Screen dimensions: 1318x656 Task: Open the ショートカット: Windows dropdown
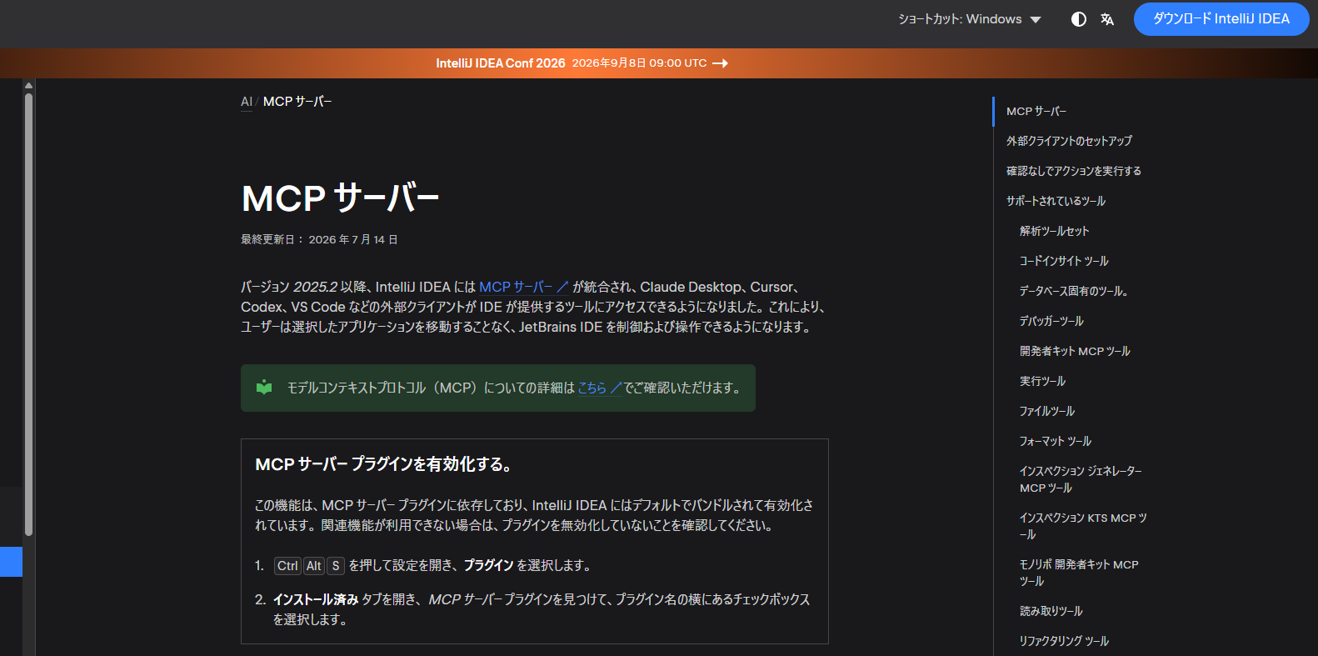(x=970, y=19)
